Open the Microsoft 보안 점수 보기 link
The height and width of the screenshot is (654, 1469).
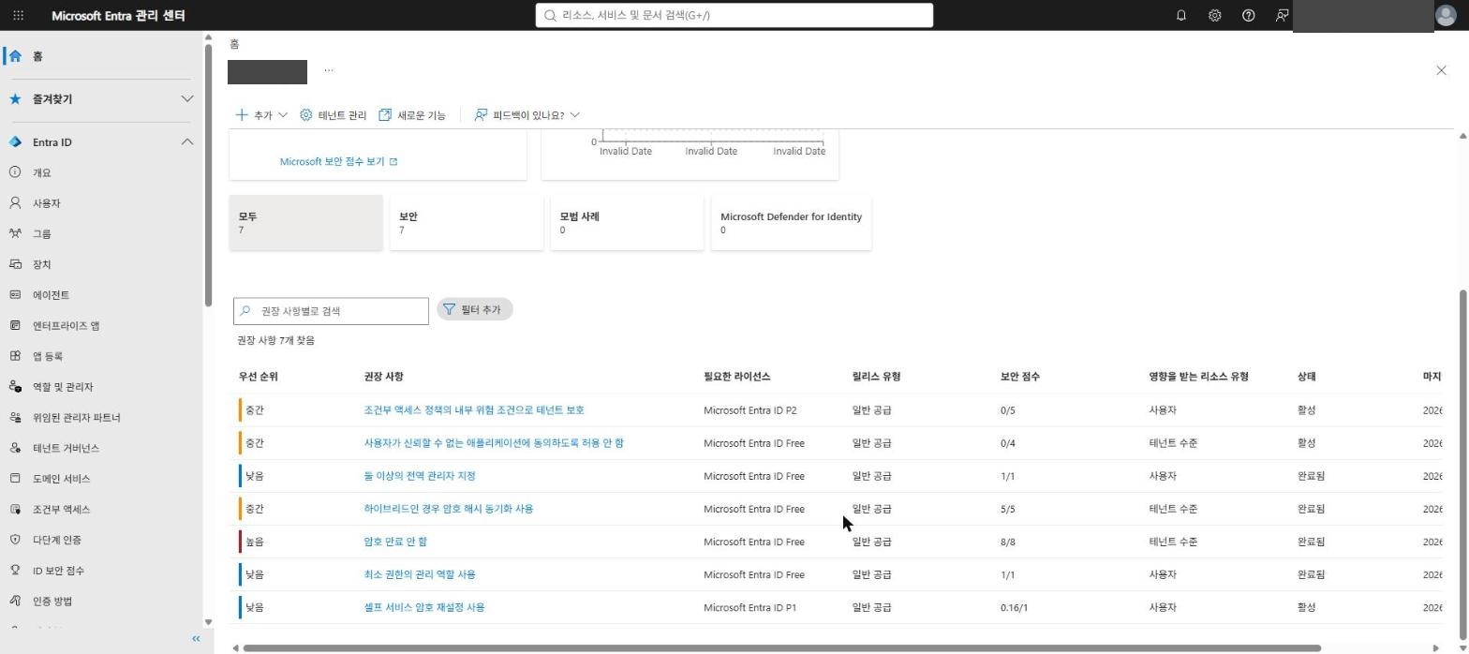click(338, 162)
